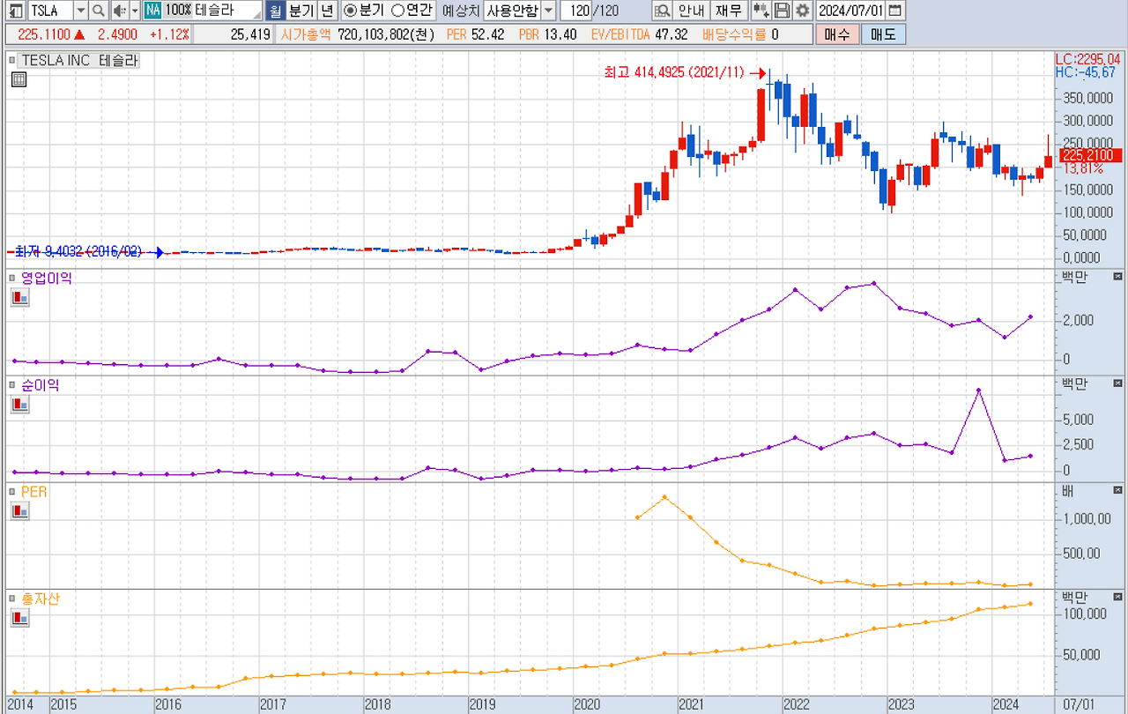This screenshot has height=714, width=1128.
Task: Click the NA market badge icon
Action: click(x=153, y=11)
